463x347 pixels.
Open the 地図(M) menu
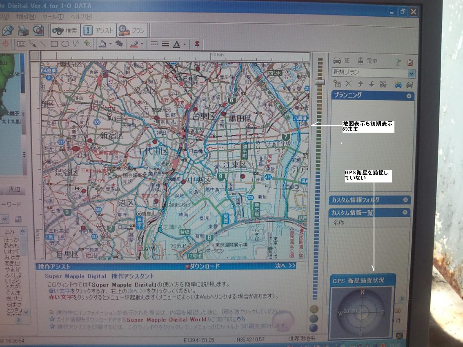[x=26, y=17]
